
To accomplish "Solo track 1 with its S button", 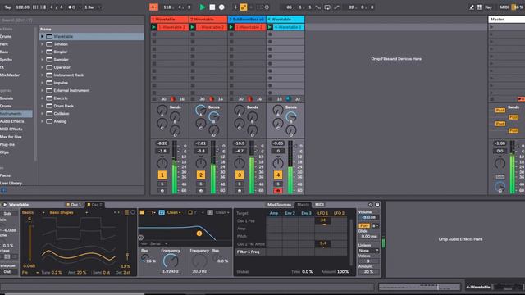I will 162,184.
